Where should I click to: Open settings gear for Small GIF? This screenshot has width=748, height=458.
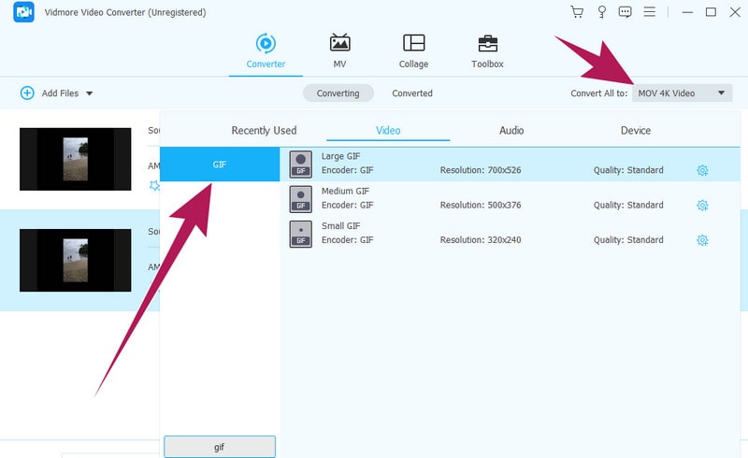point(702,240)
